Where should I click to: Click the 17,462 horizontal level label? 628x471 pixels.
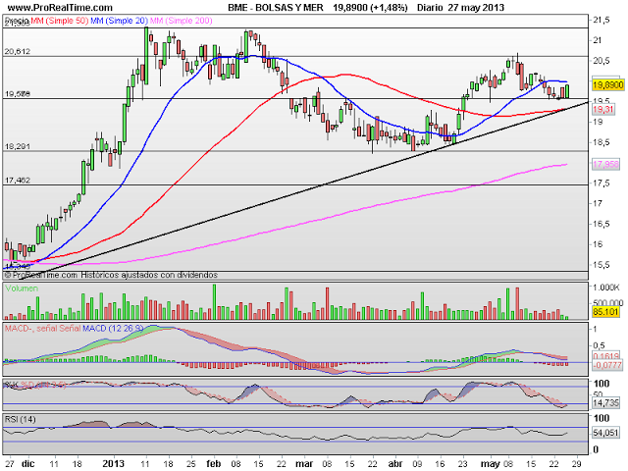click(x=18, y=181)
